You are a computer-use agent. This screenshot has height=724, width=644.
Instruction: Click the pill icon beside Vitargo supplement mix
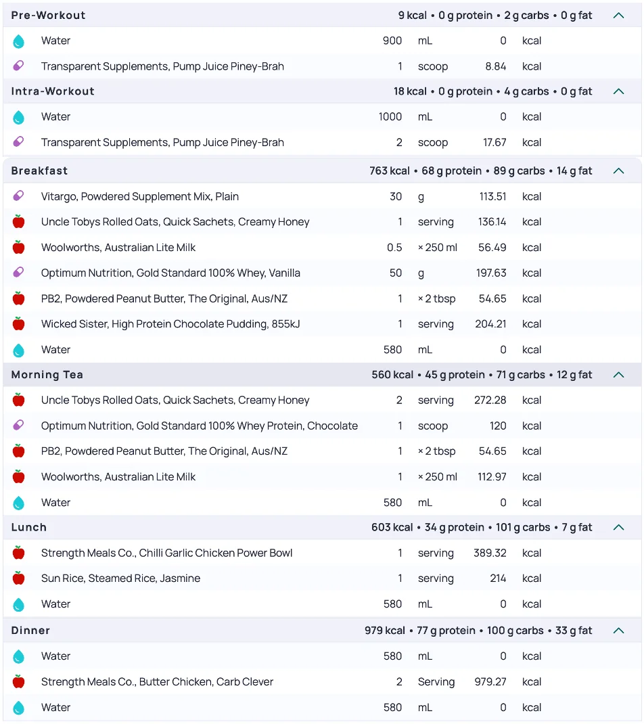click(x=19, y=196)
